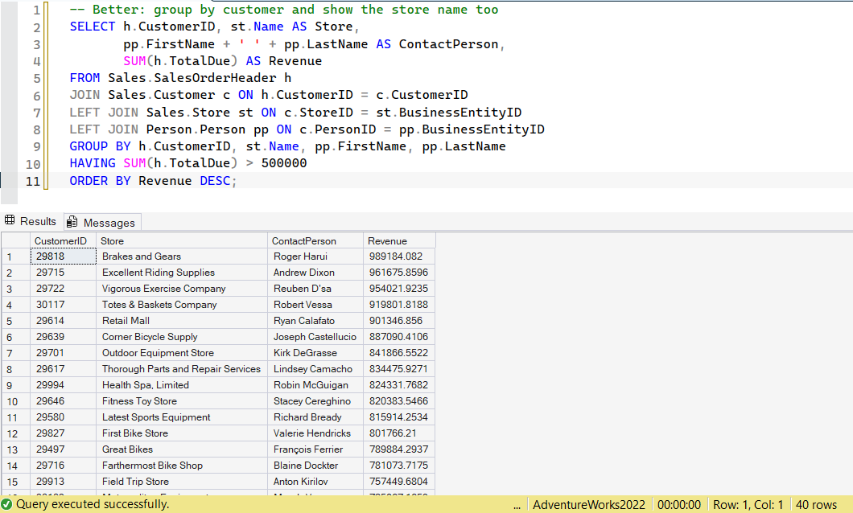Click the Retail Mall cell
This screenshot has height=513, width=853.
(182, 321)
